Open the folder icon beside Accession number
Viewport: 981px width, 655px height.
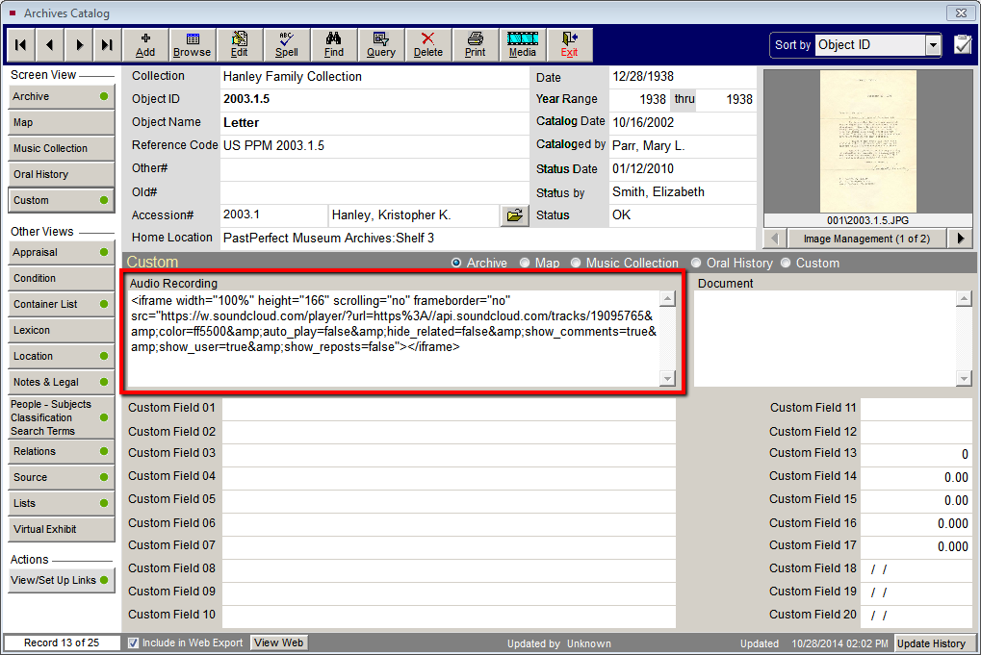[x=514, y=215]
